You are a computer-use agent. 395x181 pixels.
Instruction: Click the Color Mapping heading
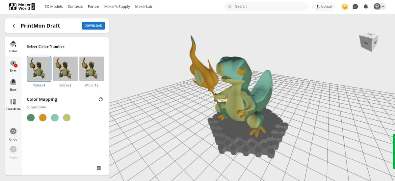pos(42,99)
